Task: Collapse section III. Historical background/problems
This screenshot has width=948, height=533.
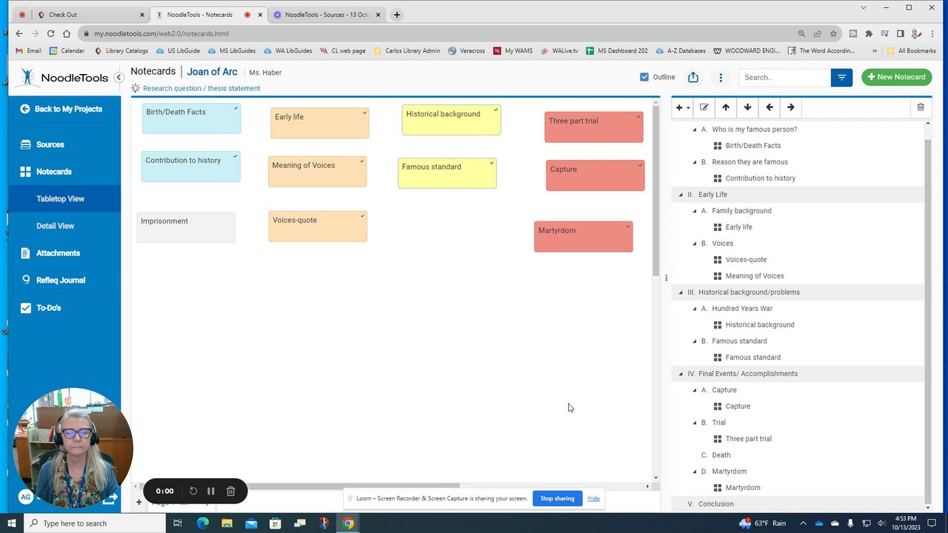Action: point(681,292)
